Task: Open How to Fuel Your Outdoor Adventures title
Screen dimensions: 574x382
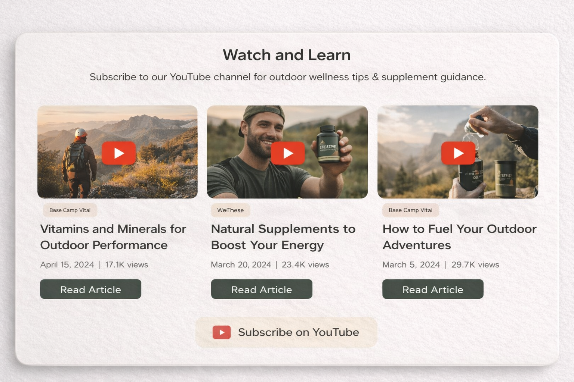Action: (459, 237)
